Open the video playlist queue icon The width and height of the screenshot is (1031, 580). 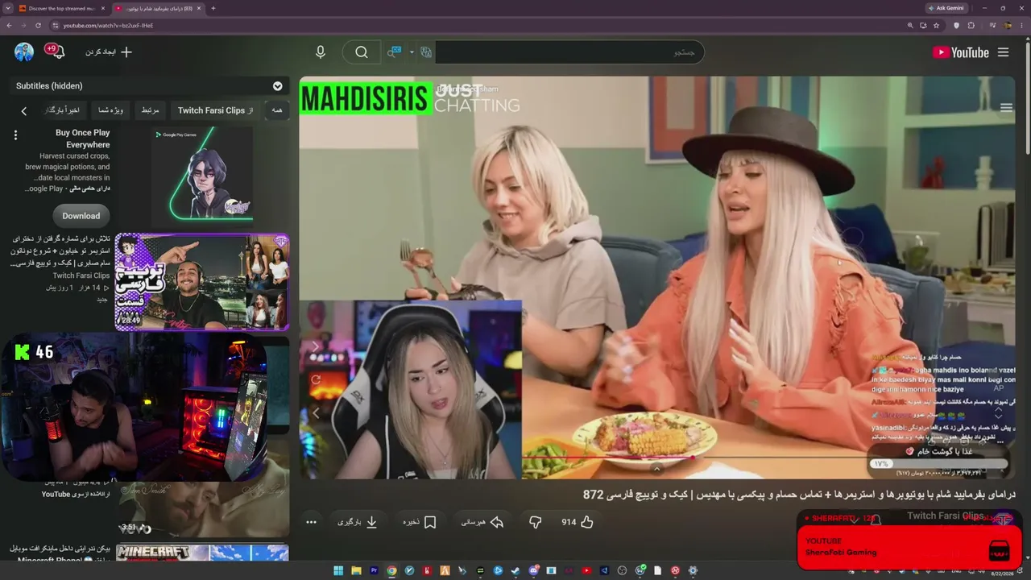click(1006, 107)
